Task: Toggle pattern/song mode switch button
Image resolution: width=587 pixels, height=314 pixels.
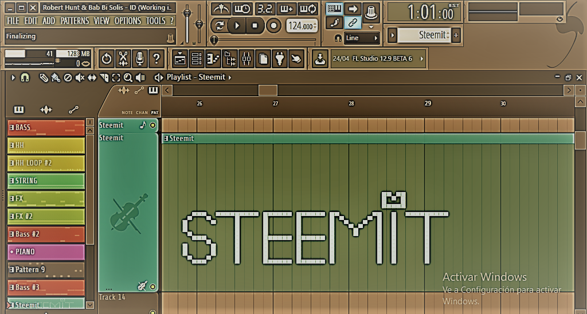Action: coord(220,26)
